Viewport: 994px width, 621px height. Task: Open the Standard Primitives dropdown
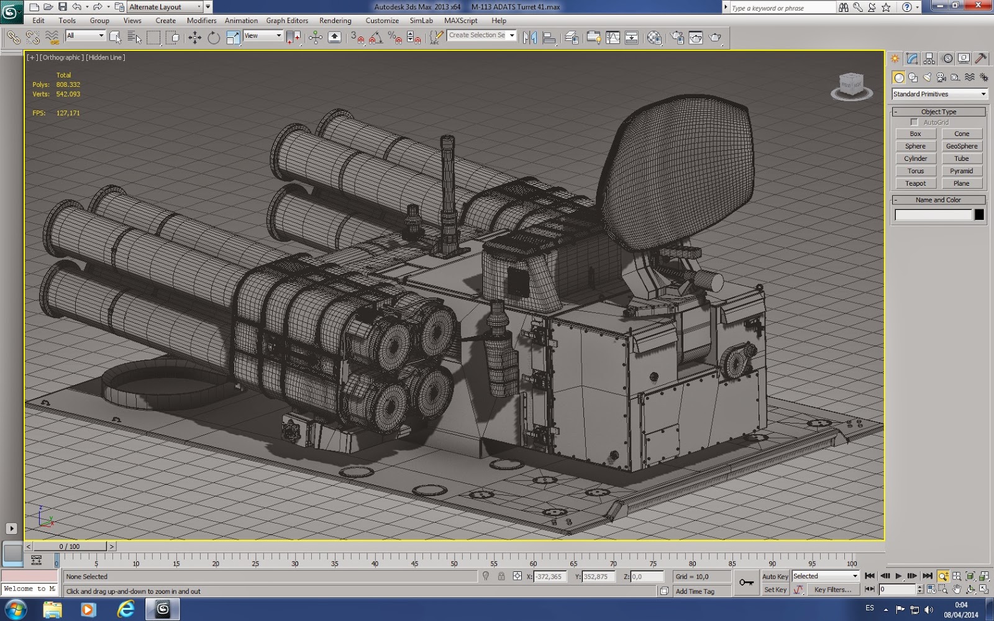(x=939, y=94)
